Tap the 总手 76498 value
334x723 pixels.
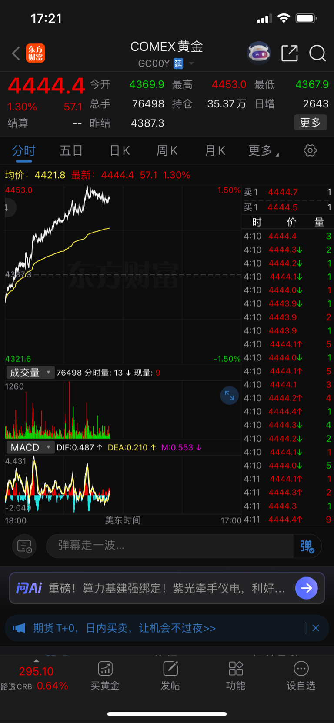point(148,104)
